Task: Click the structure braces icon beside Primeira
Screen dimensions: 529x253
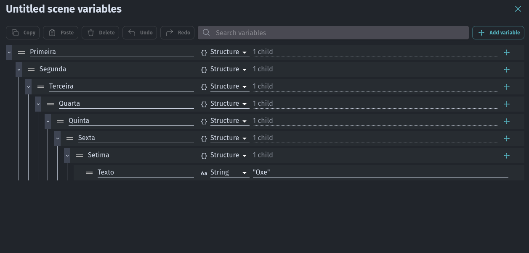Action: (x=204, y=52)
